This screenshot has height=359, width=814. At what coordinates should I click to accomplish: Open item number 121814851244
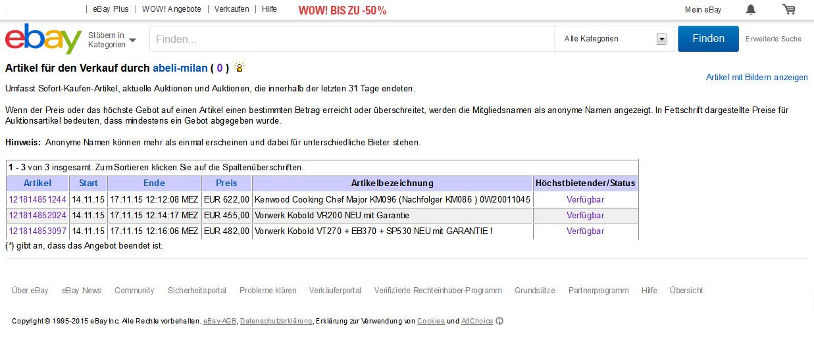pos(38,199)
